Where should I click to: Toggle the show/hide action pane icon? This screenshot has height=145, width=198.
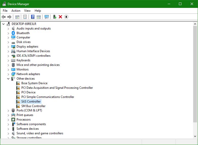(x=39, y=17)
